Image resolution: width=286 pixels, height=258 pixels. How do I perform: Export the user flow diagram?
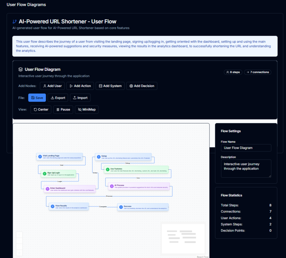(58, 97)
